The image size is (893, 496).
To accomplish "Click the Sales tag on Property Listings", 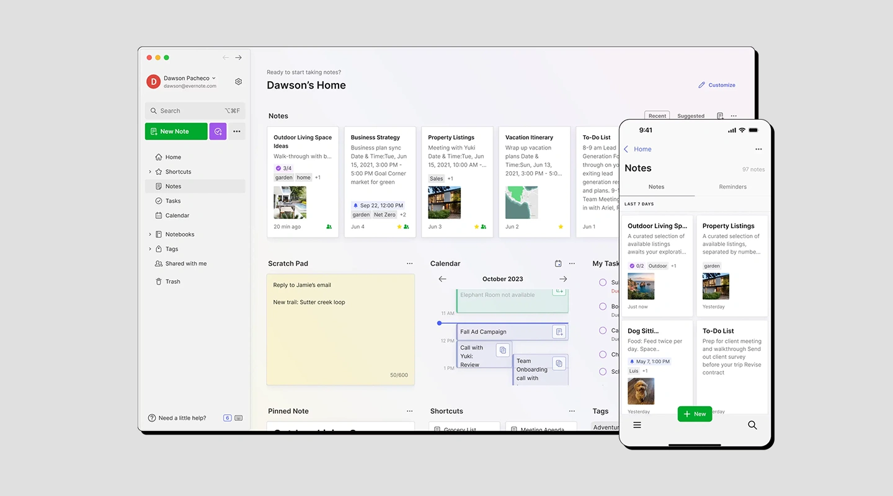I will pos(437,179).
